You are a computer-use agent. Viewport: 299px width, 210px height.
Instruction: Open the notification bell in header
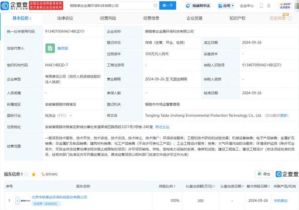(269, 5)
